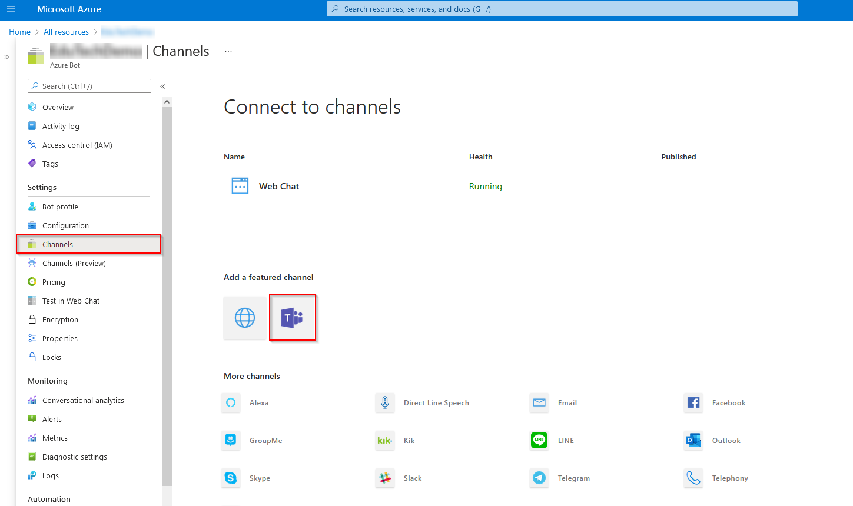Click the Web Chat channel icon in table
The width and height of the screenshot is (853, 506).
click(240, 186)
